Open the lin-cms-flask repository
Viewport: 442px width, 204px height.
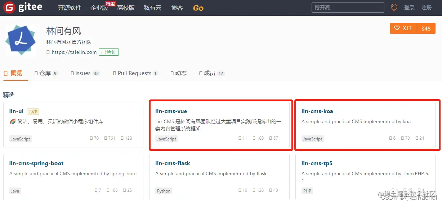pyautogui.click(x=173, y=163)
